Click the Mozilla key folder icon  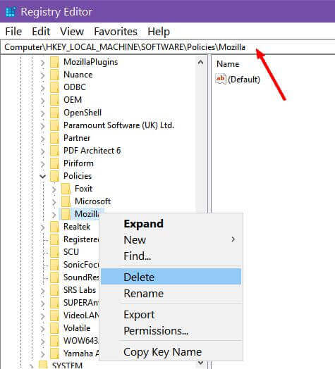[x=66, y=214]
